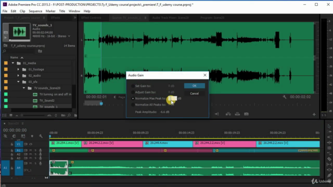Image resolution: width=333 pixels, height=187 pixels.
Task: Click the Overwrite button in Source monitor
Action: pyautogui.click(x=237, y=114)
